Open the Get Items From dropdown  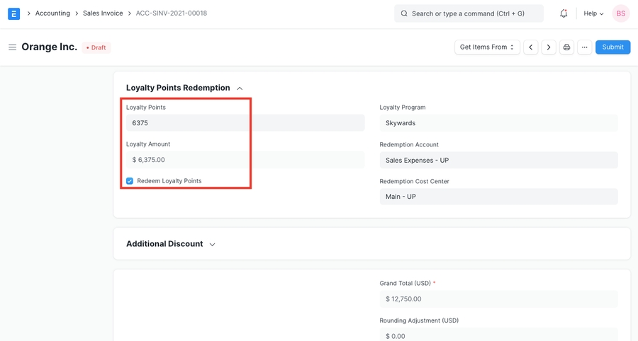[x=487, y=47]
